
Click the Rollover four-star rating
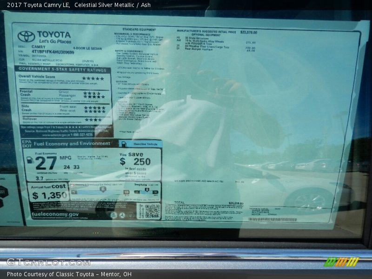(x=93, y=120)
